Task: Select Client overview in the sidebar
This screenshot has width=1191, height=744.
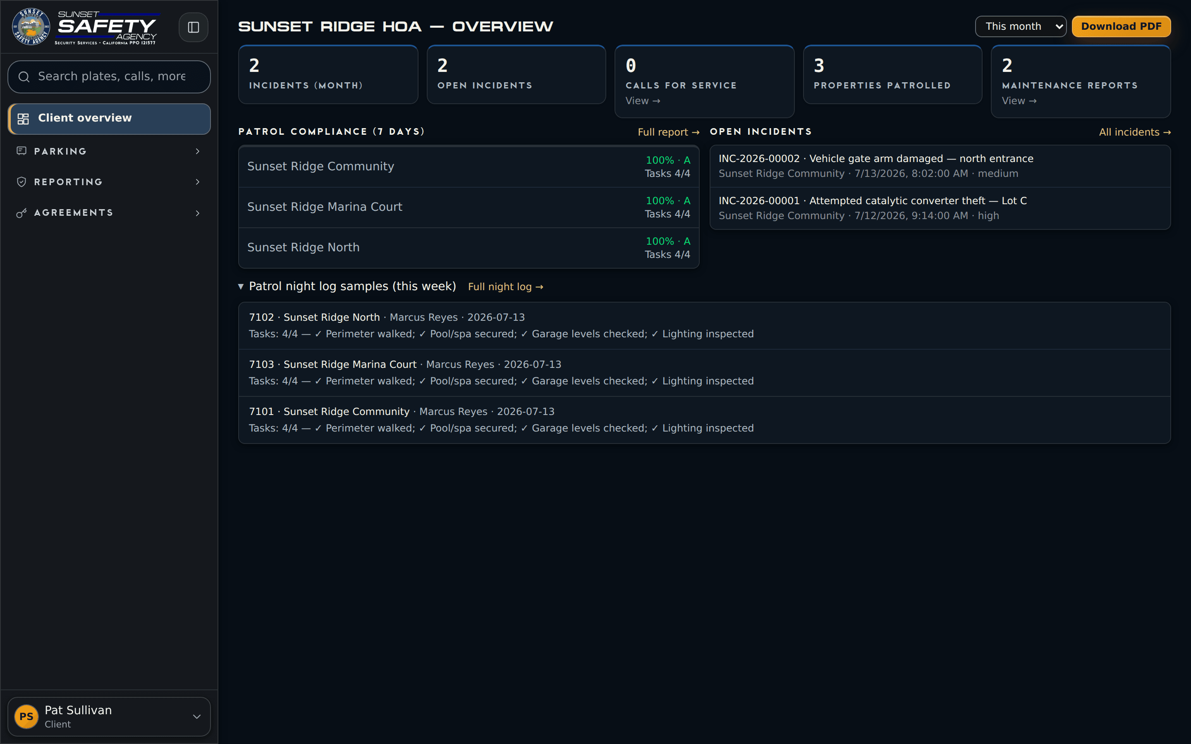Action: pos(109,119)
